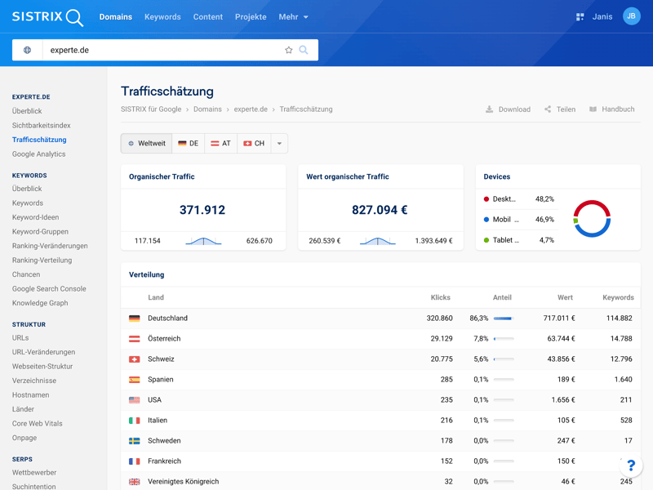Switch to CH country filter

point(255,144)
